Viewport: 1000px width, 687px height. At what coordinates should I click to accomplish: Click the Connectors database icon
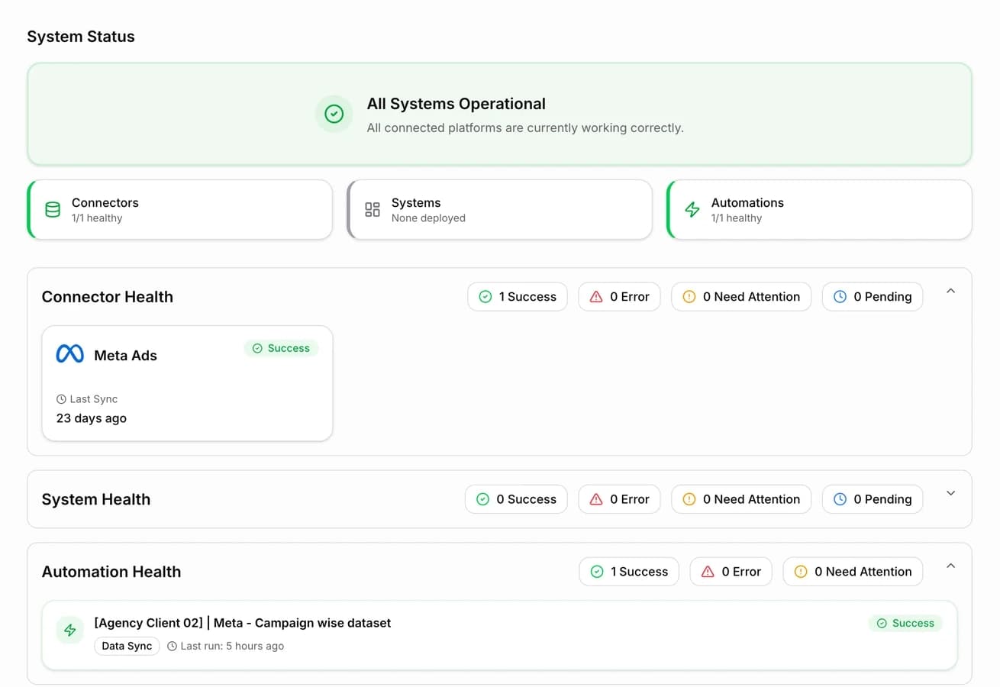53,210
